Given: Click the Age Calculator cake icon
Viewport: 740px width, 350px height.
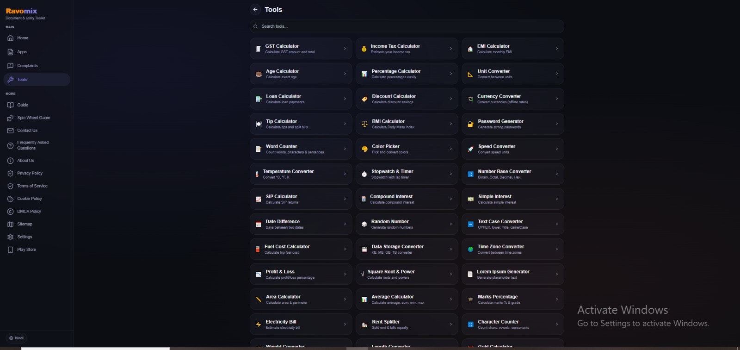Looking at the screenshot, I should click(259, 74).
